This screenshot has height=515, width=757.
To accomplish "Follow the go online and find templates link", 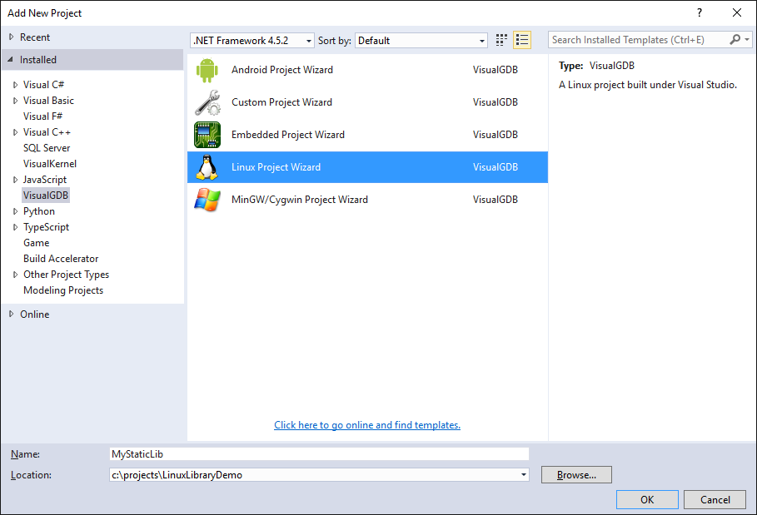I will click(x=367, y=425).
